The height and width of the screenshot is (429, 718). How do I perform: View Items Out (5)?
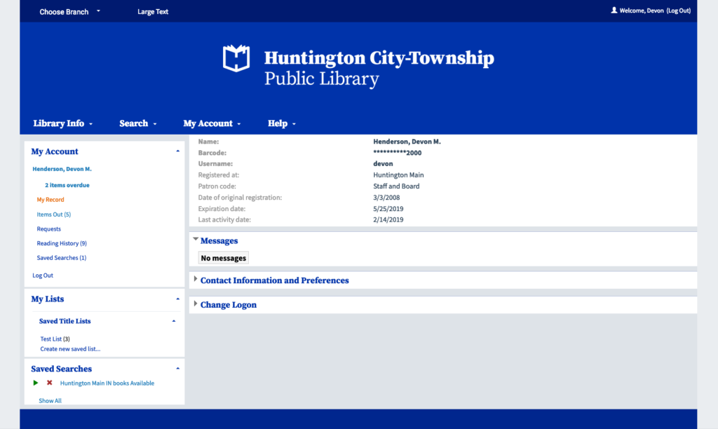pyautogui.click(x=53, y=214)
